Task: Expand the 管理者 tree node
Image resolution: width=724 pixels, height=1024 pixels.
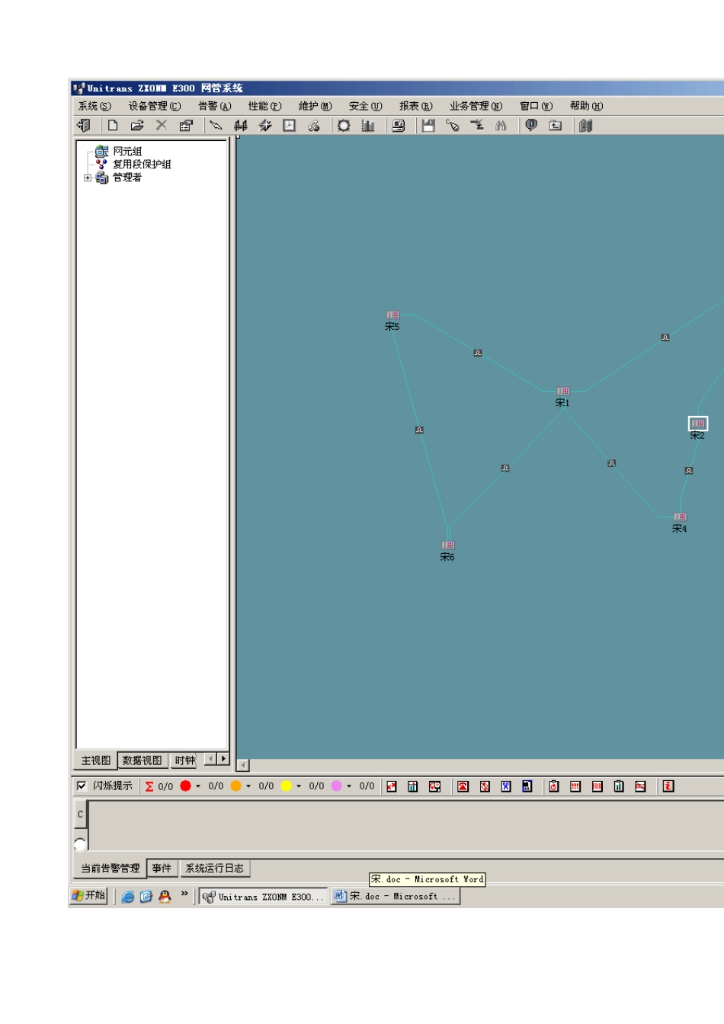Action: pyautogui.click(x=88, y=178)
